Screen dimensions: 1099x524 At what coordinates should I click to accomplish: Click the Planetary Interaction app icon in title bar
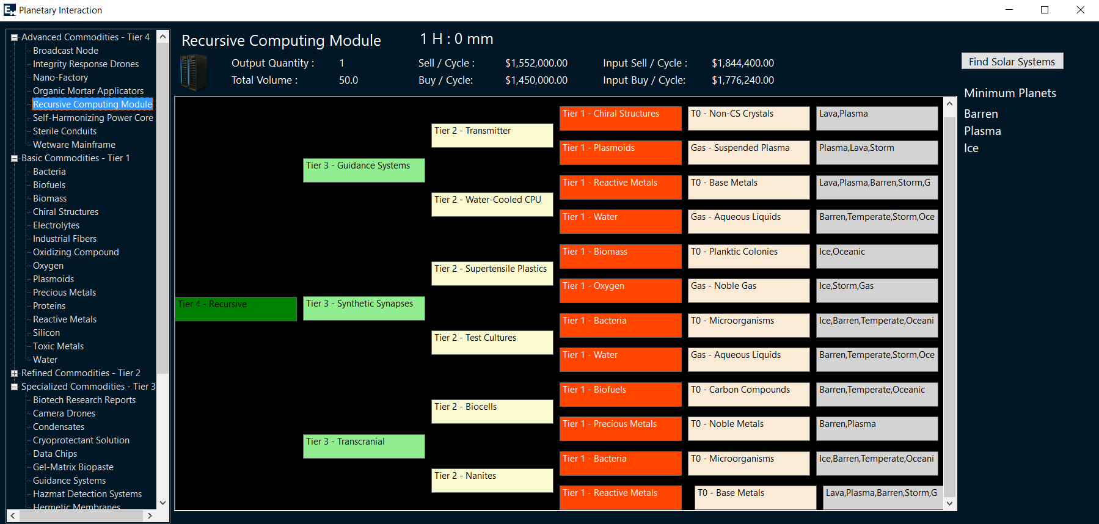coord(9,10)
